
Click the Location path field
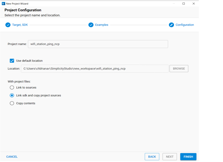coord(95,68)
